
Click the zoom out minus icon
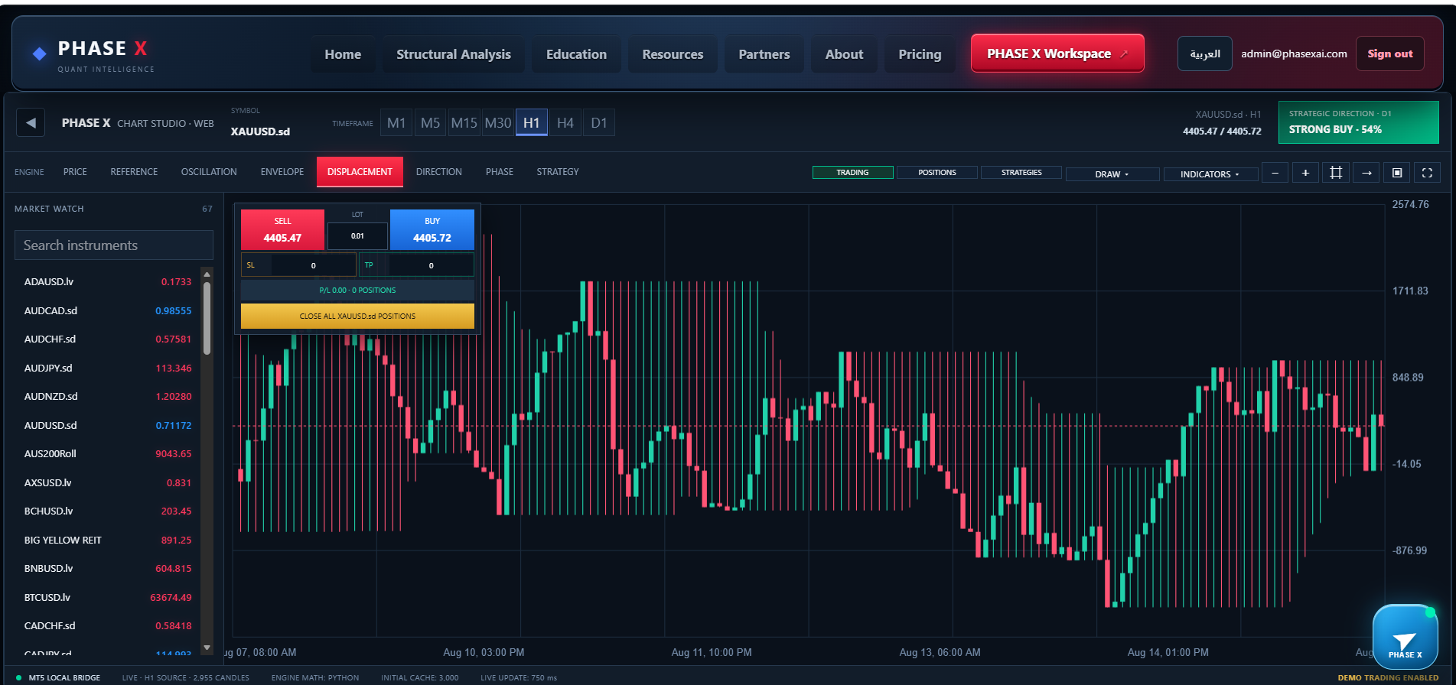(1275, 173)
